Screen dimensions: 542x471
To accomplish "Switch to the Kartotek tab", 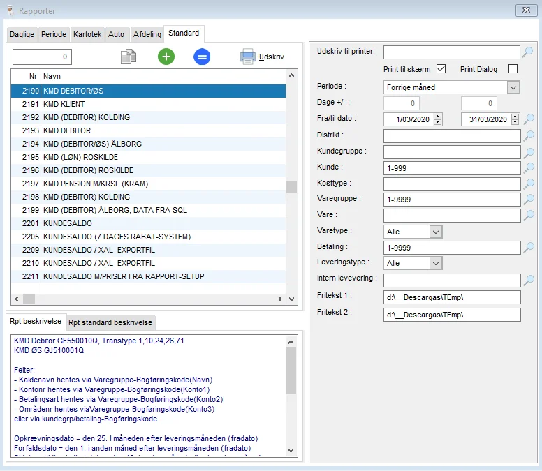I will coord(87,34).
